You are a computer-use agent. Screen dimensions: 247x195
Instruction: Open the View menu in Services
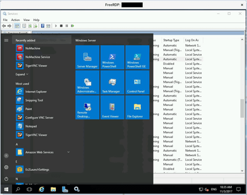(x=27, y=20)
